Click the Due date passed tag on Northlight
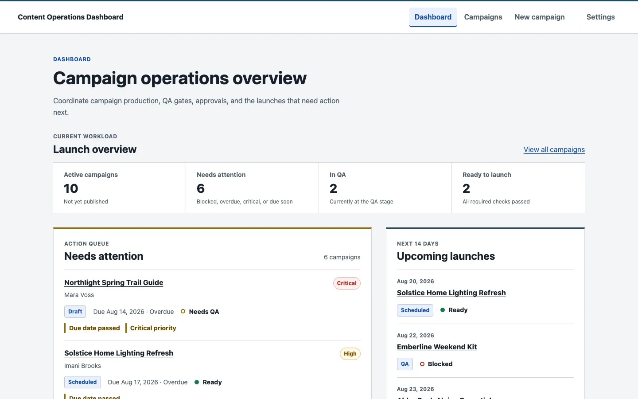 tap(92, 328)
